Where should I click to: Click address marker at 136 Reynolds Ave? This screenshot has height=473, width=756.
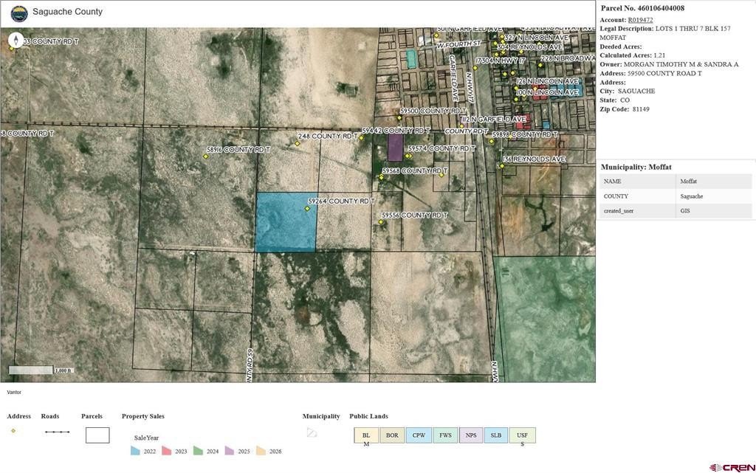click(x=501, y=166)
